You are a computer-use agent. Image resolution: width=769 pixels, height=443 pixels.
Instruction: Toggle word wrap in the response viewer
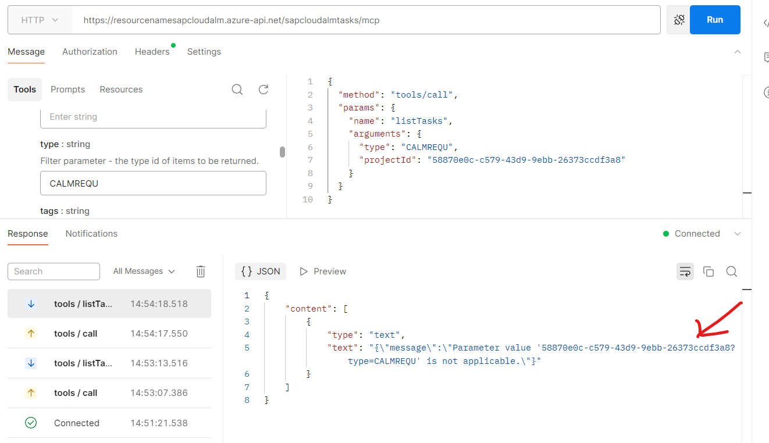[685, 271]
